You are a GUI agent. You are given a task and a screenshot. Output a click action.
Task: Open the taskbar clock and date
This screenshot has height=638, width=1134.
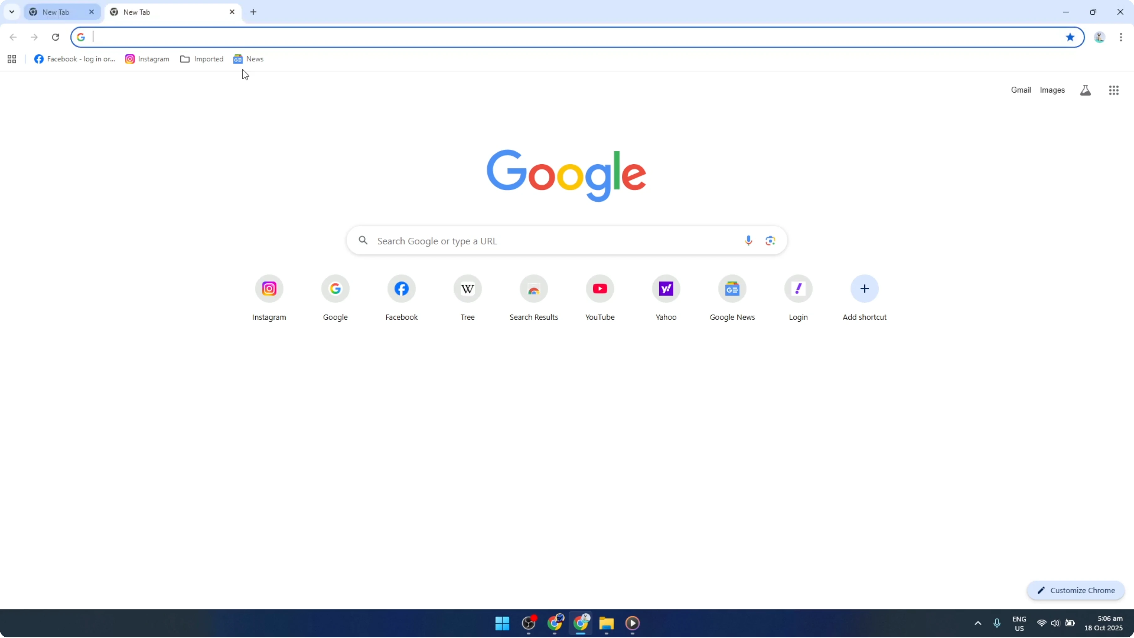point(1103,624)
